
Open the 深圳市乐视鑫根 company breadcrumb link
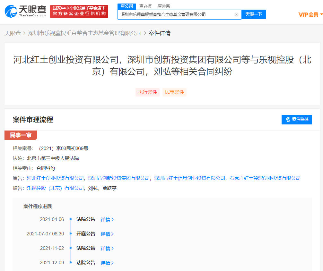(x=85, y=33)
